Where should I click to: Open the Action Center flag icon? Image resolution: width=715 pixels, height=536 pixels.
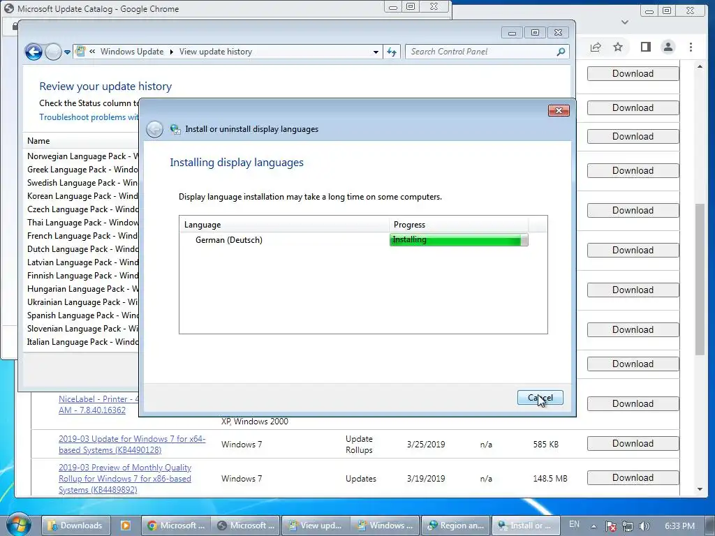pos(610,526)
